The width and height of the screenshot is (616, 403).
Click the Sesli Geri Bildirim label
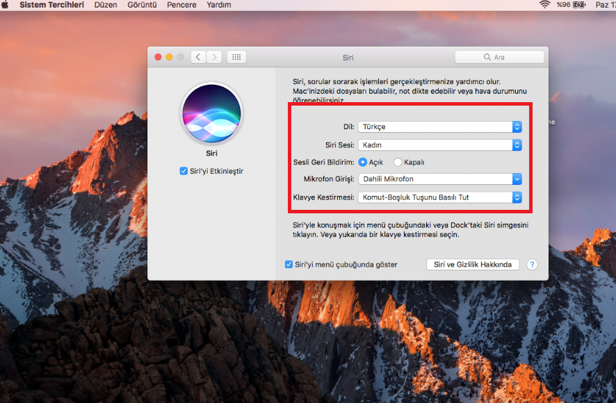click(324, 162)
